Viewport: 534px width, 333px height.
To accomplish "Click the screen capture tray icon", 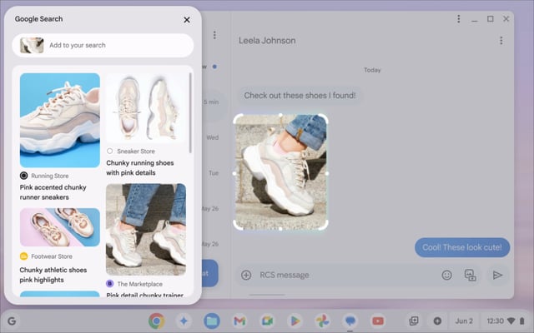I will pos(414,321).
